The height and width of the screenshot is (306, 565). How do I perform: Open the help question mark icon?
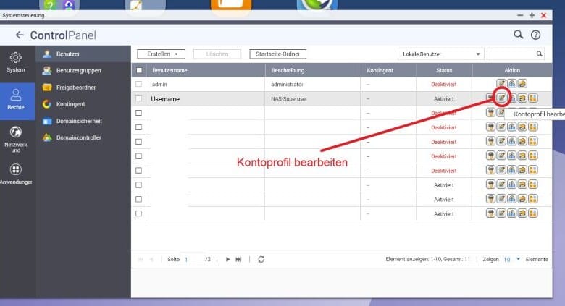tap(536, 35)
